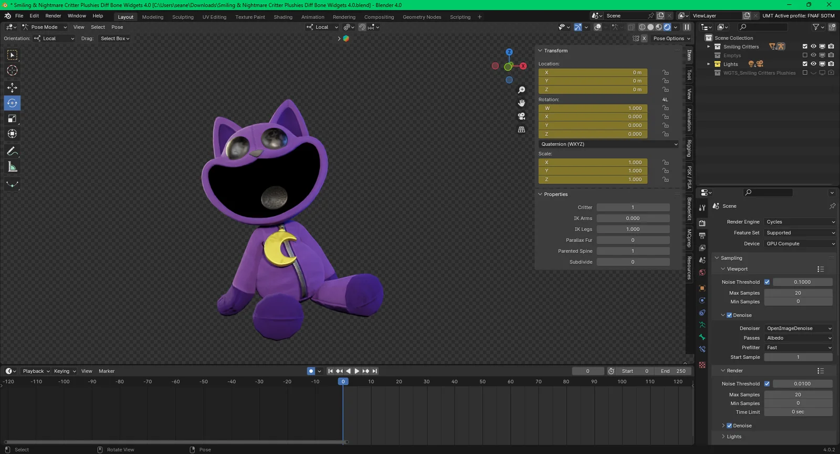
Task: Switch to orthographic grid view icon
Action: [521, 129]
